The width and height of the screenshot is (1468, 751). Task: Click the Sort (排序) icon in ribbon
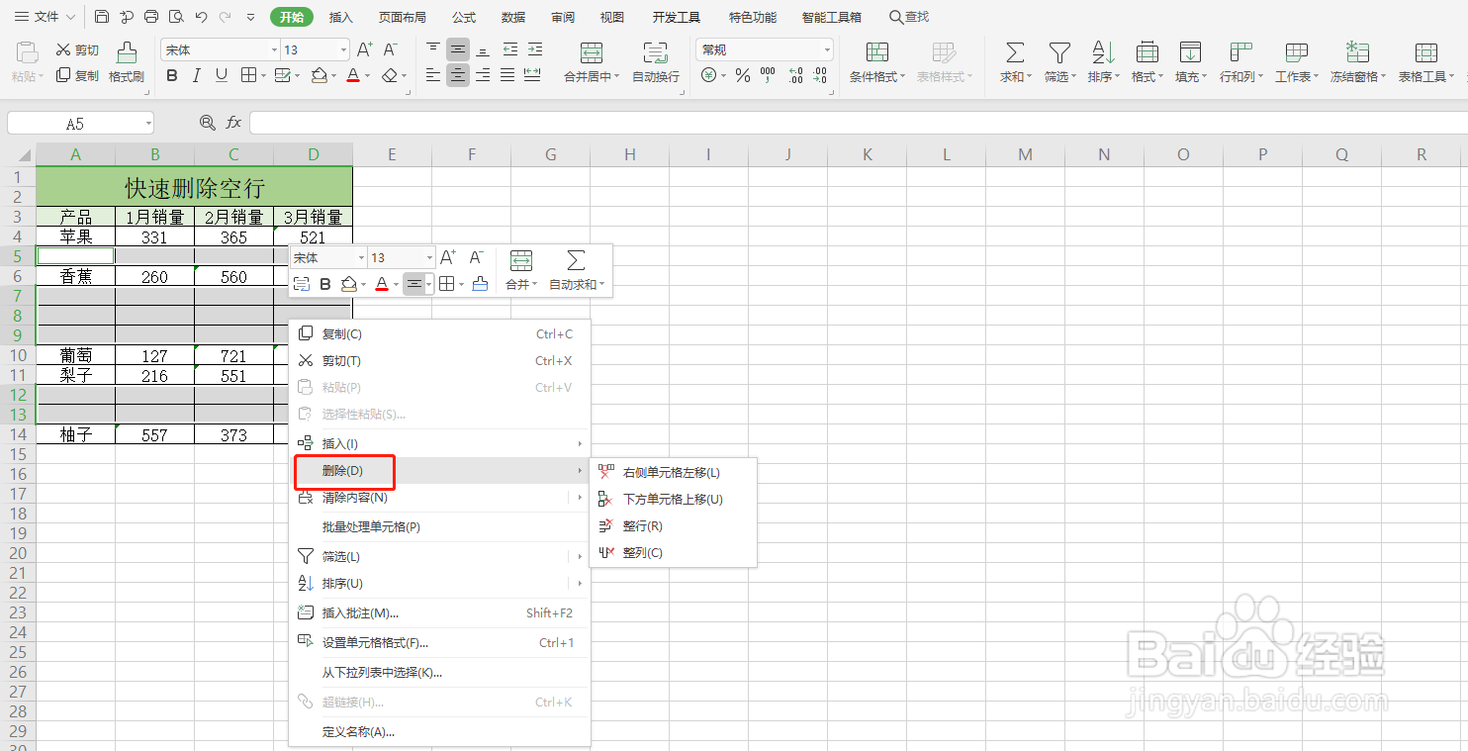(1103, 53)
